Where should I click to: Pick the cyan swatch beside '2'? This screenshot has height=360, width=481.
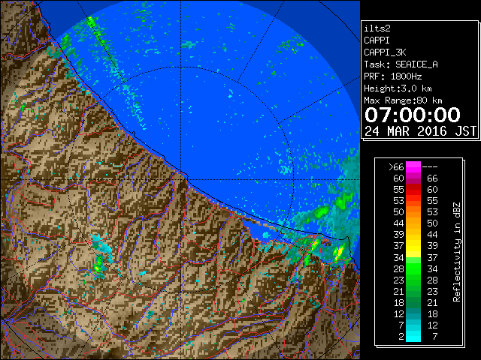[413, 336]
